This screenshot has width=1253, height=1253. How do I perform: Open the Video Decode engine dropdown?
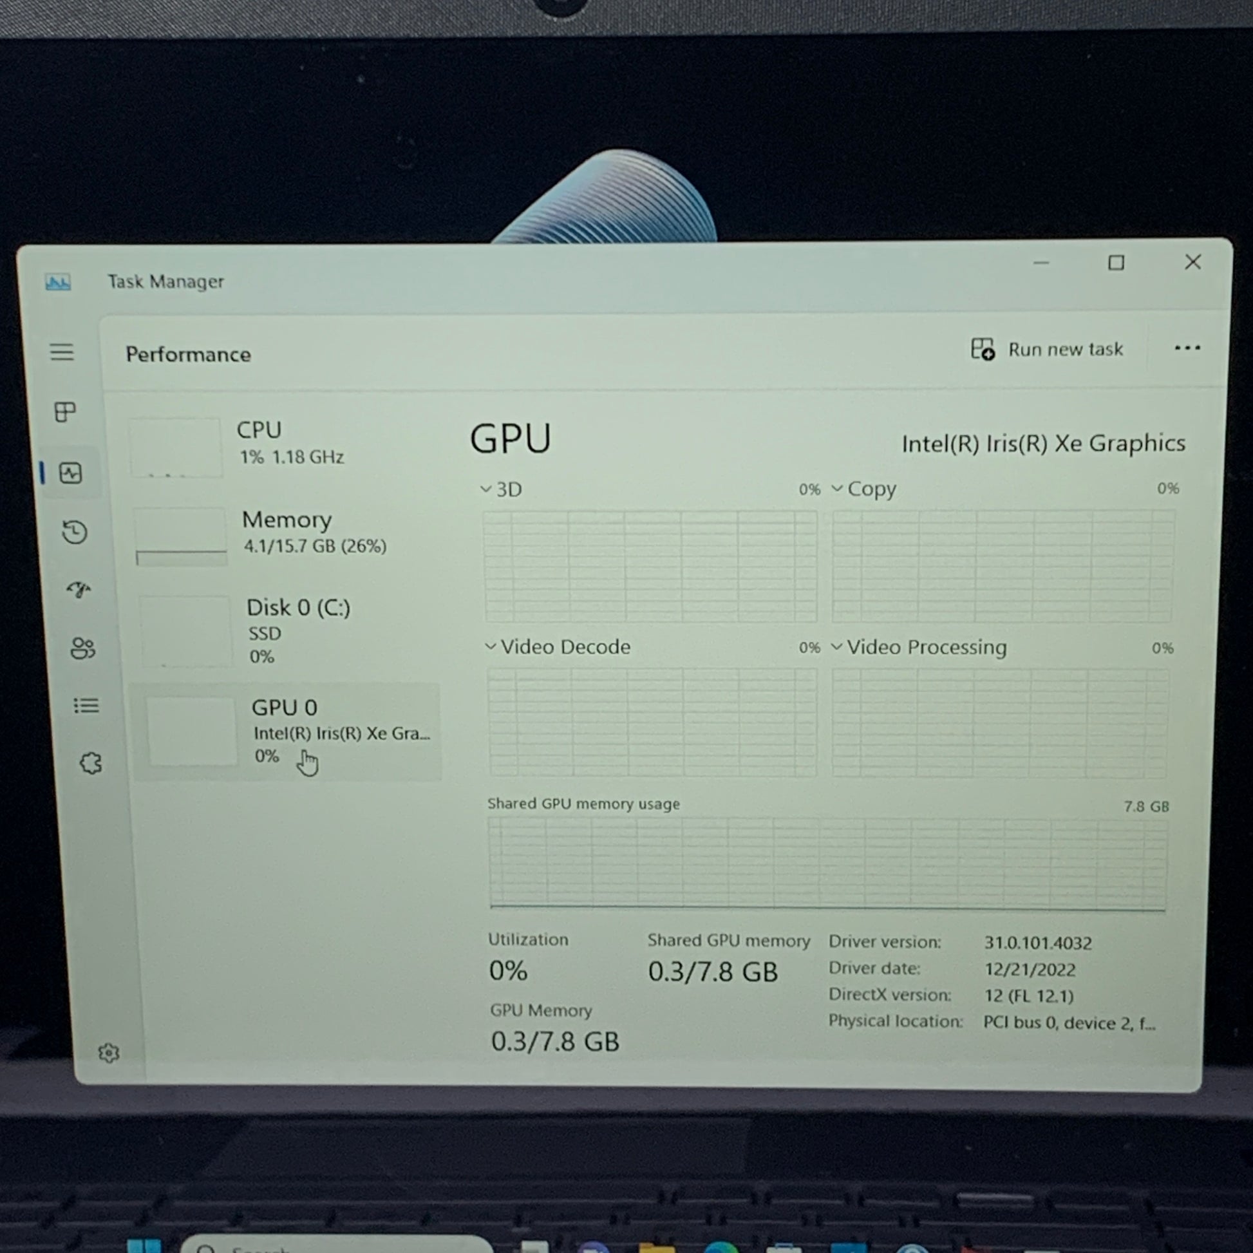(x=491, y=646)
